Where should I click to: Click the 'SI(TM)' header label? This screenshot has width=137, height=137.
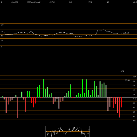pyautogui.click(x=52, y=2)
